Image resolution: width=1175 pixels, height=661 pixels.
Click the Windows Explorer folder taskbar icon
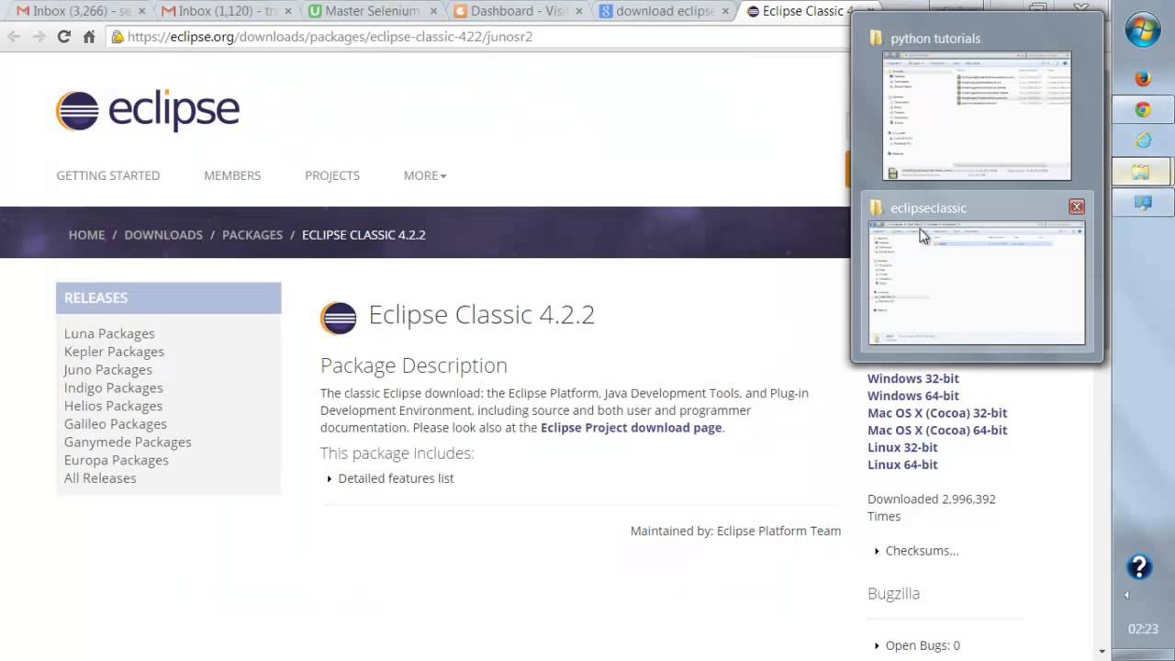click(1141, 172)
